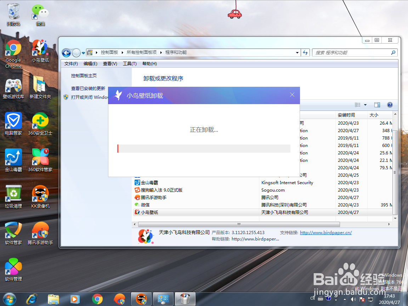The image size is (408, 306).
Task: Open the 编辑(E) menu
Action: coord(90,64)
